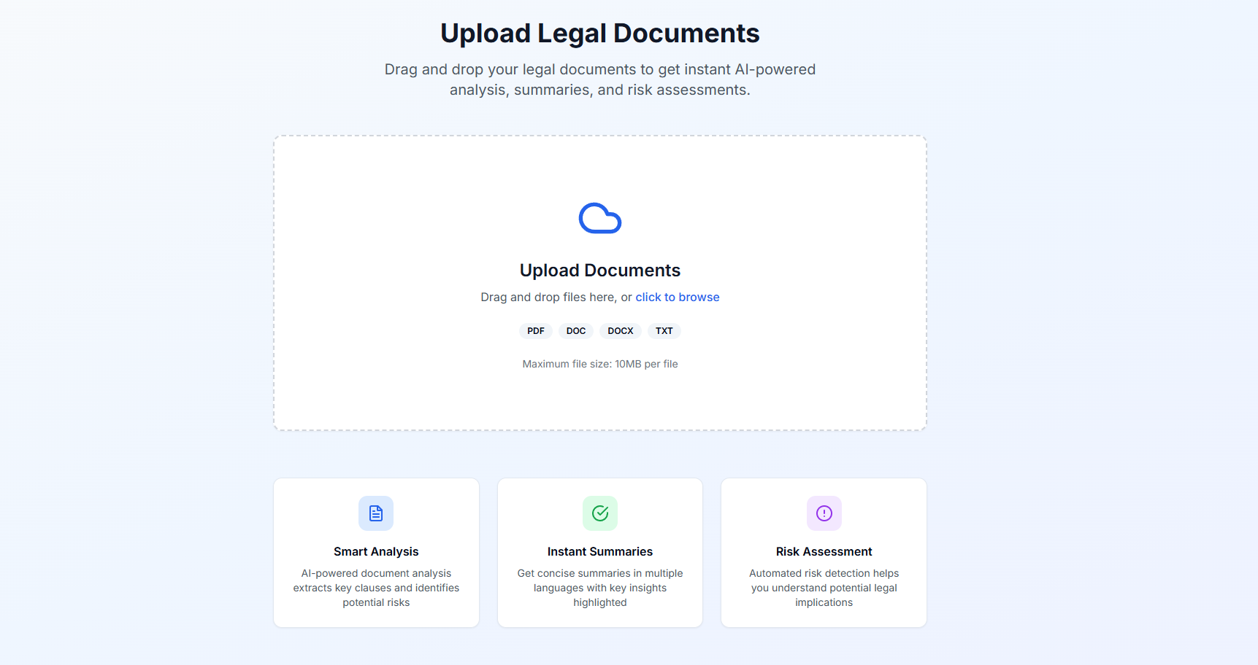The image size is (1258, 665).
Task: Click the Risk Assessment alert icon
Action: (x=824, y=513)
